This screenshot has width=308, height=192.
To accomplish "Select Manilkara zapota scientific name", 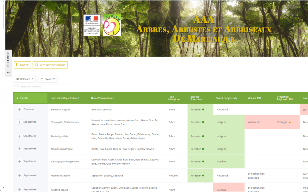I will [60, 176].
